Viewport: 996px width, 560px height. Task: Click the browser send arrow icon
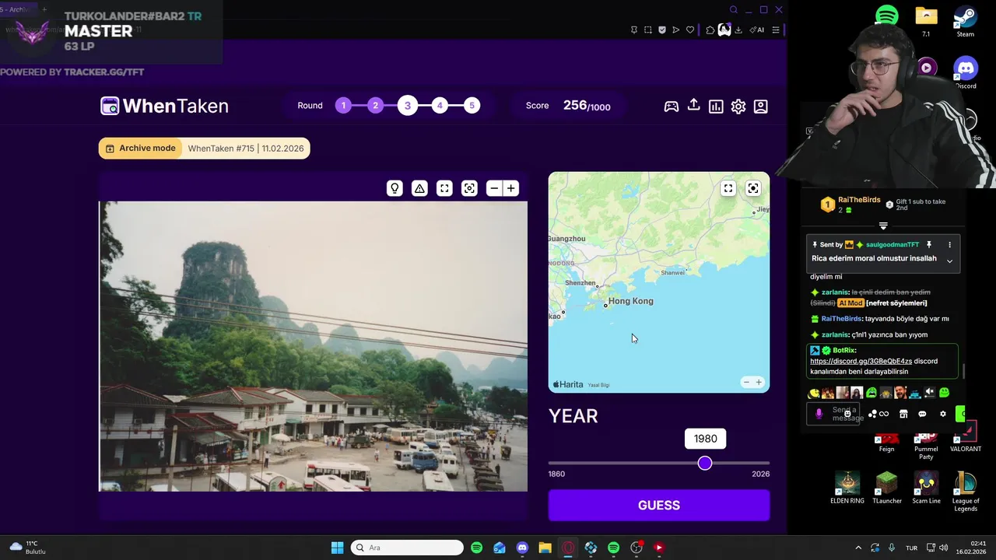coord(676,30)
